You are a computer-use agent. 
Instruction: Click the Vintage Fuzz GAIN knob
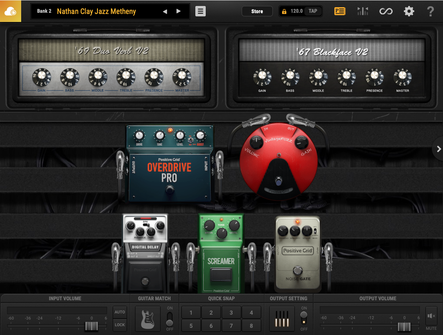coord(301,143)
